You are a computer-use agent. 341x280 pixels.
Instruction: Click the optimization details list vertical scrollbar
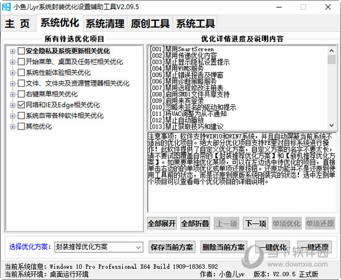coord(331,85)
